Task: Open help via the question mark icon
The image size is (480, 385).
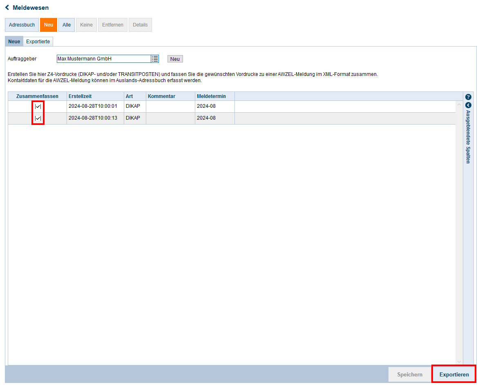Action: 468,97
